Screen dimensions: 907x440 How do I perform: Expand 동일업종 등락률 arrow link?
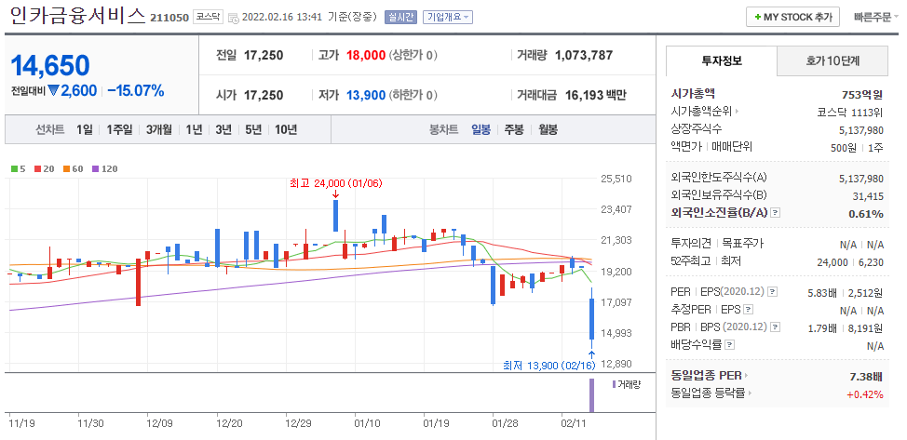click(711, 394)
